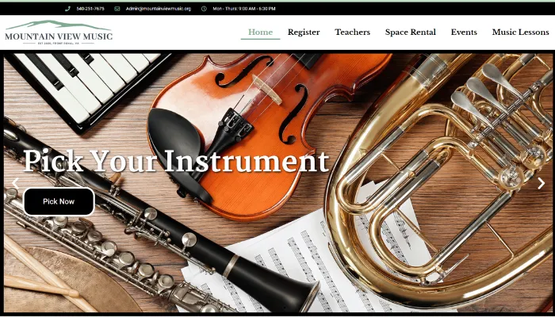The height and width of the screenshot is (317, 555).
Task: Advance to the next slide arrow
Action: [542, 183]
